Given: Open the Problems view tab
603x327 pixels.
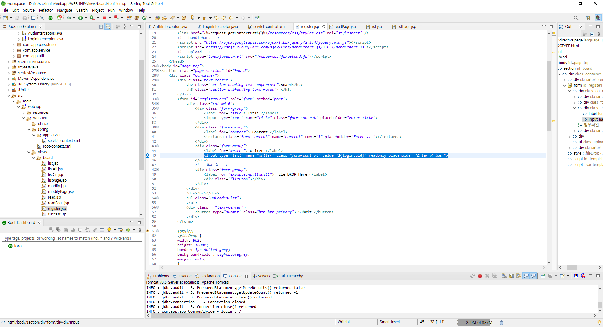Looking at the screenshot, I should pos(158,276).
